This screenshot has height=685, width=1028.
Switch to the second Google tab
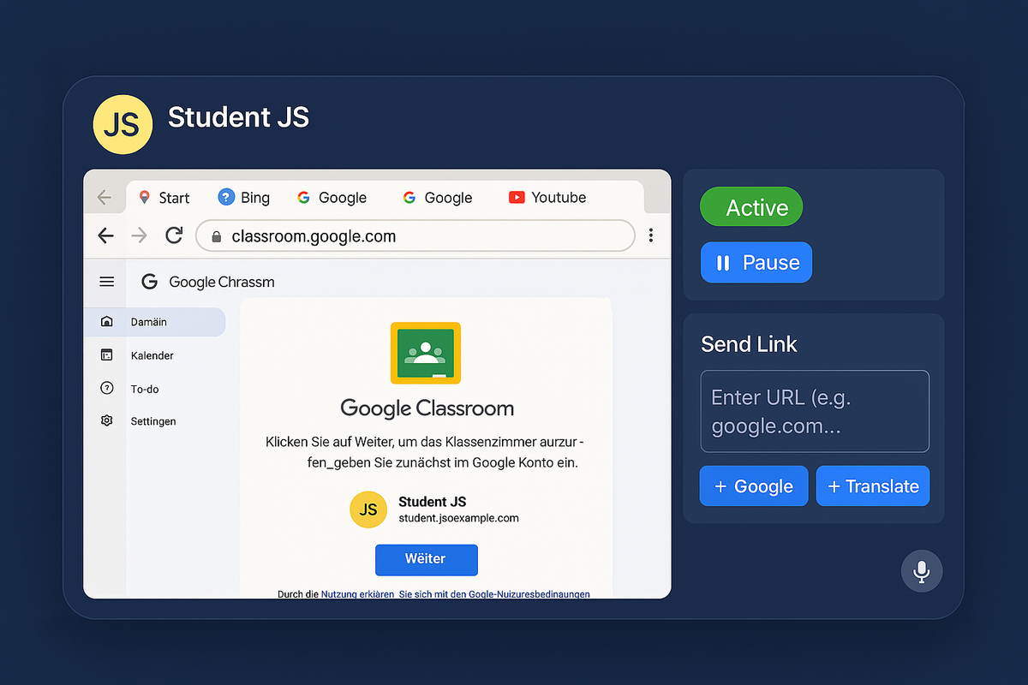tap(439, 198)
